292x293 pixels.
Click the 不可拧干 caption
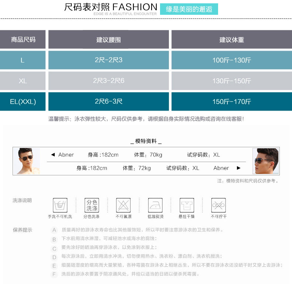click(x=218, y=216)
